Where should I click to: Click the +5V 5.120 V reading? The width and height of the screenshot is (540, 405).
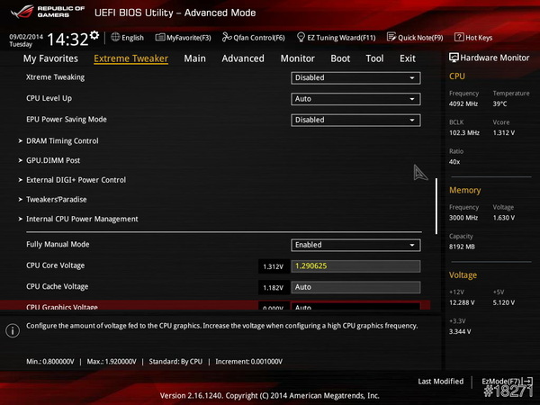(504, 302)
